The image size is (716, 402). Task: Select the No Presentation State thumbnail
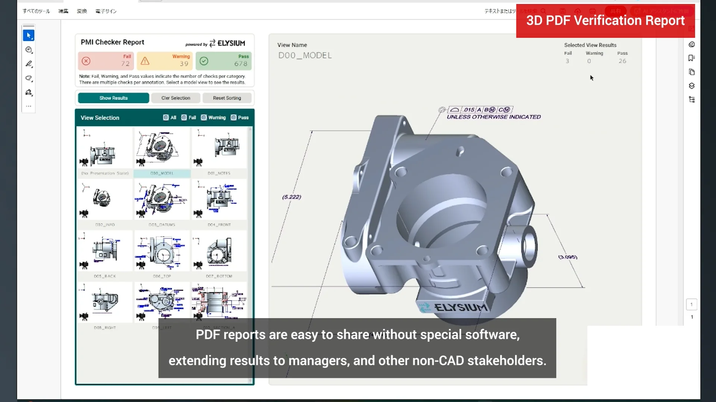coord(105,148)
